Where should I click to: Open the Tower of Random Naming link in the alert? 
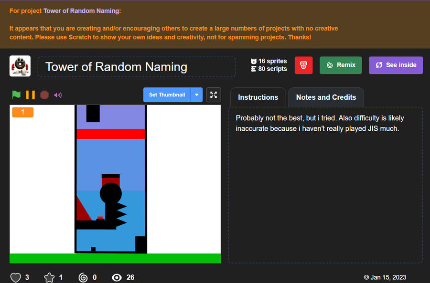tap(81, 11)
